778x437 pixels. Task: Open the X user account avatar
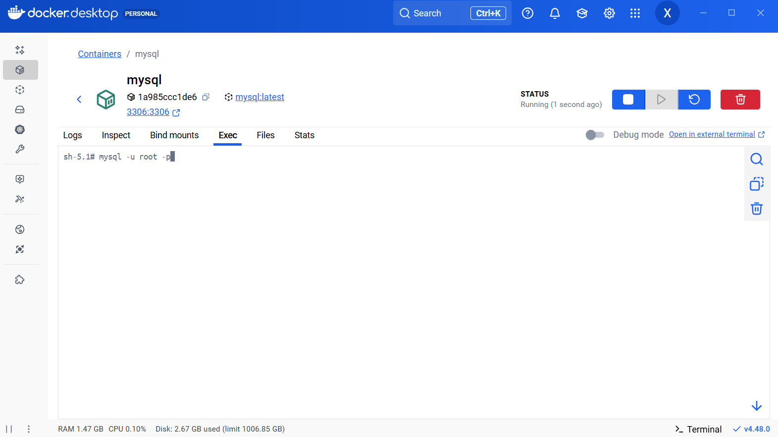[668, 13]
